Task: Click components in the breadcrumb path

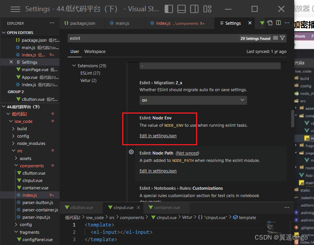Action: point(132,218)
